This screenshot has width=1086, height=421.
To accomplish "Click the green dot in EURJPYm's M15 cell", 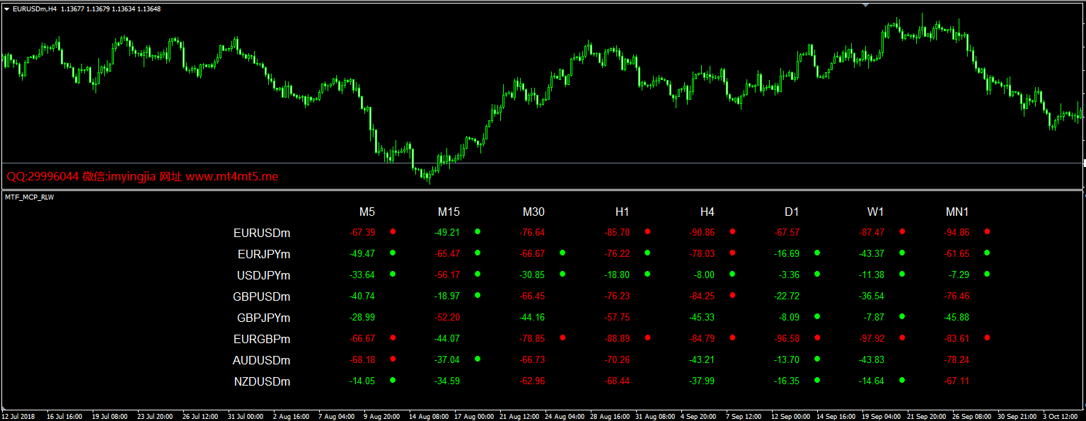I will (478, 253).
